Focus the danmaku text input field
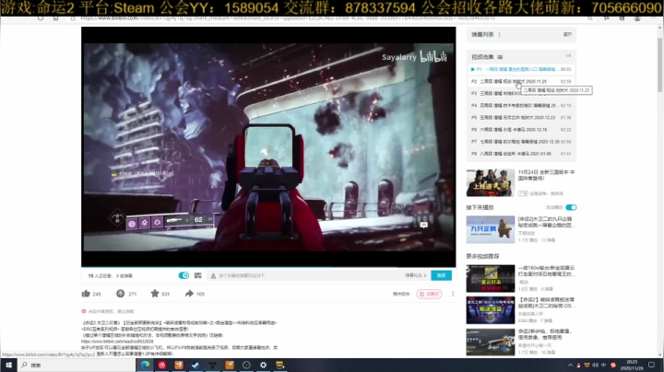Viewport: 664px width, 372px height. click(309, 275)
